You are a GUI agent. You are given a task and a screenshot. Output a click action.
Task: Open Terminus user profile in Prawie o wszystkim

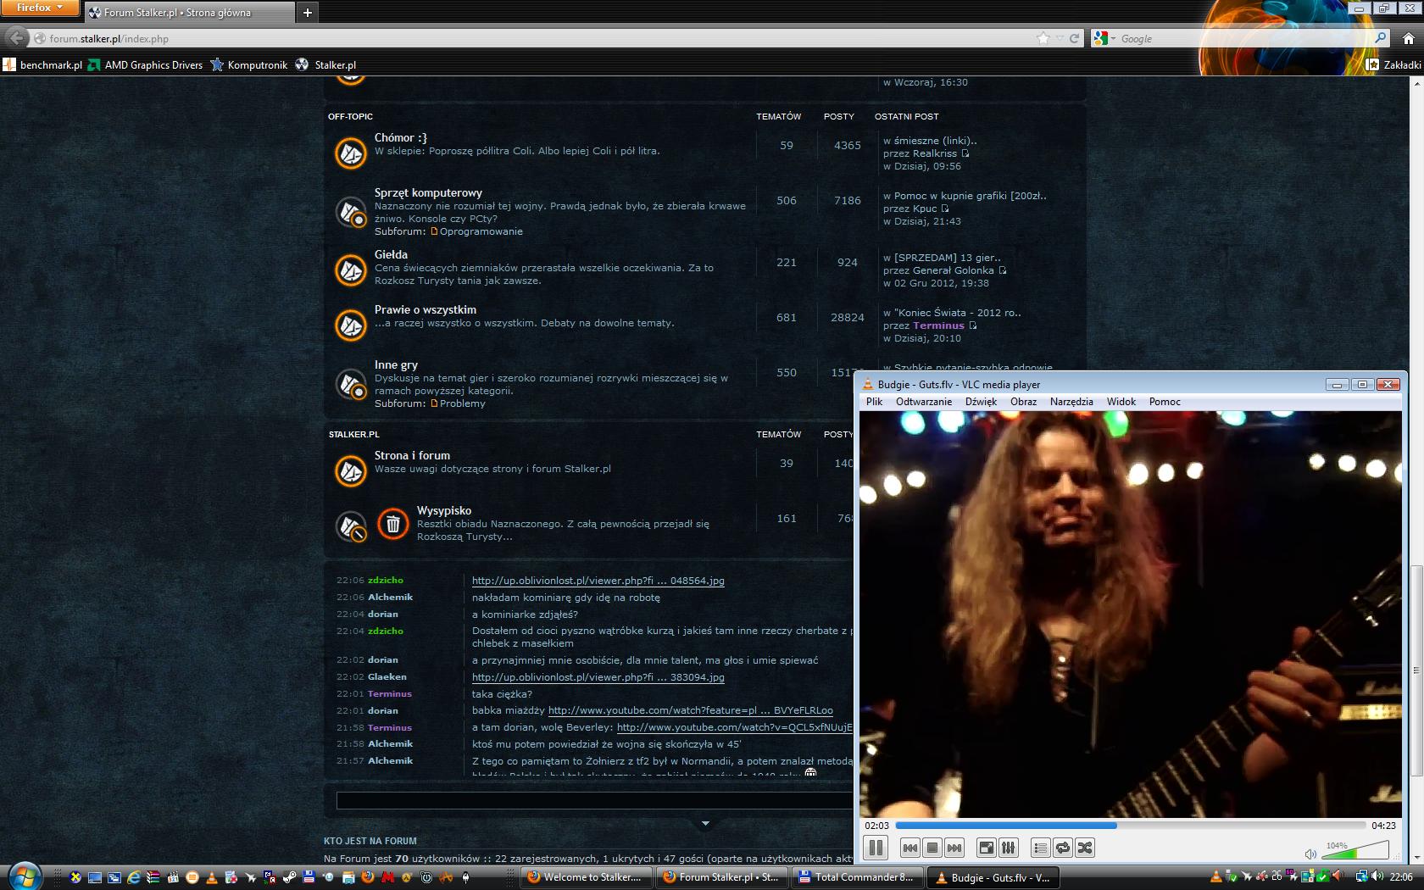tap(938, 325)
